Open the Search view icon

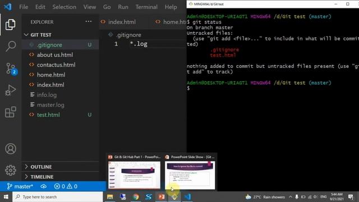tap(10, 47)
